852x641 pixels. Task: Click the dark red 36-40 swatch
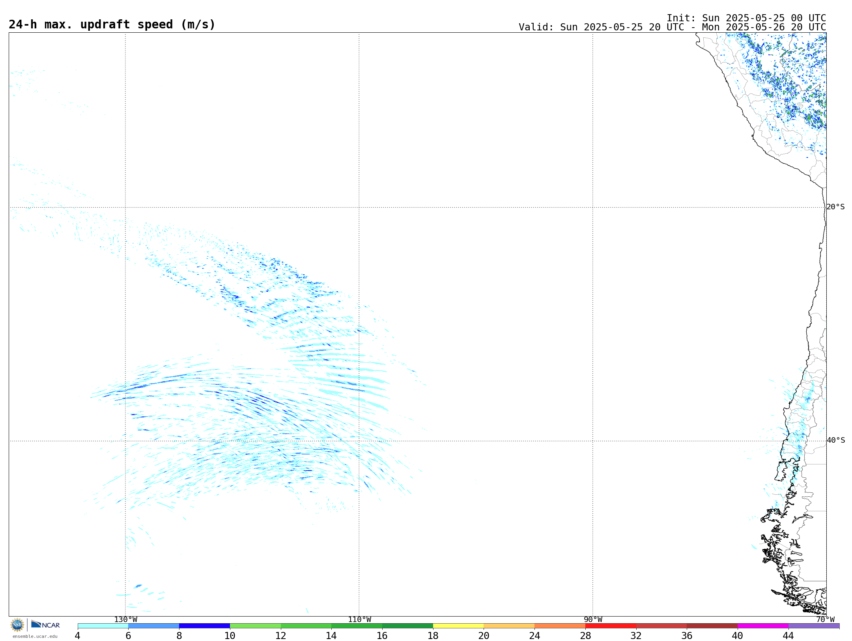point(712,626)
